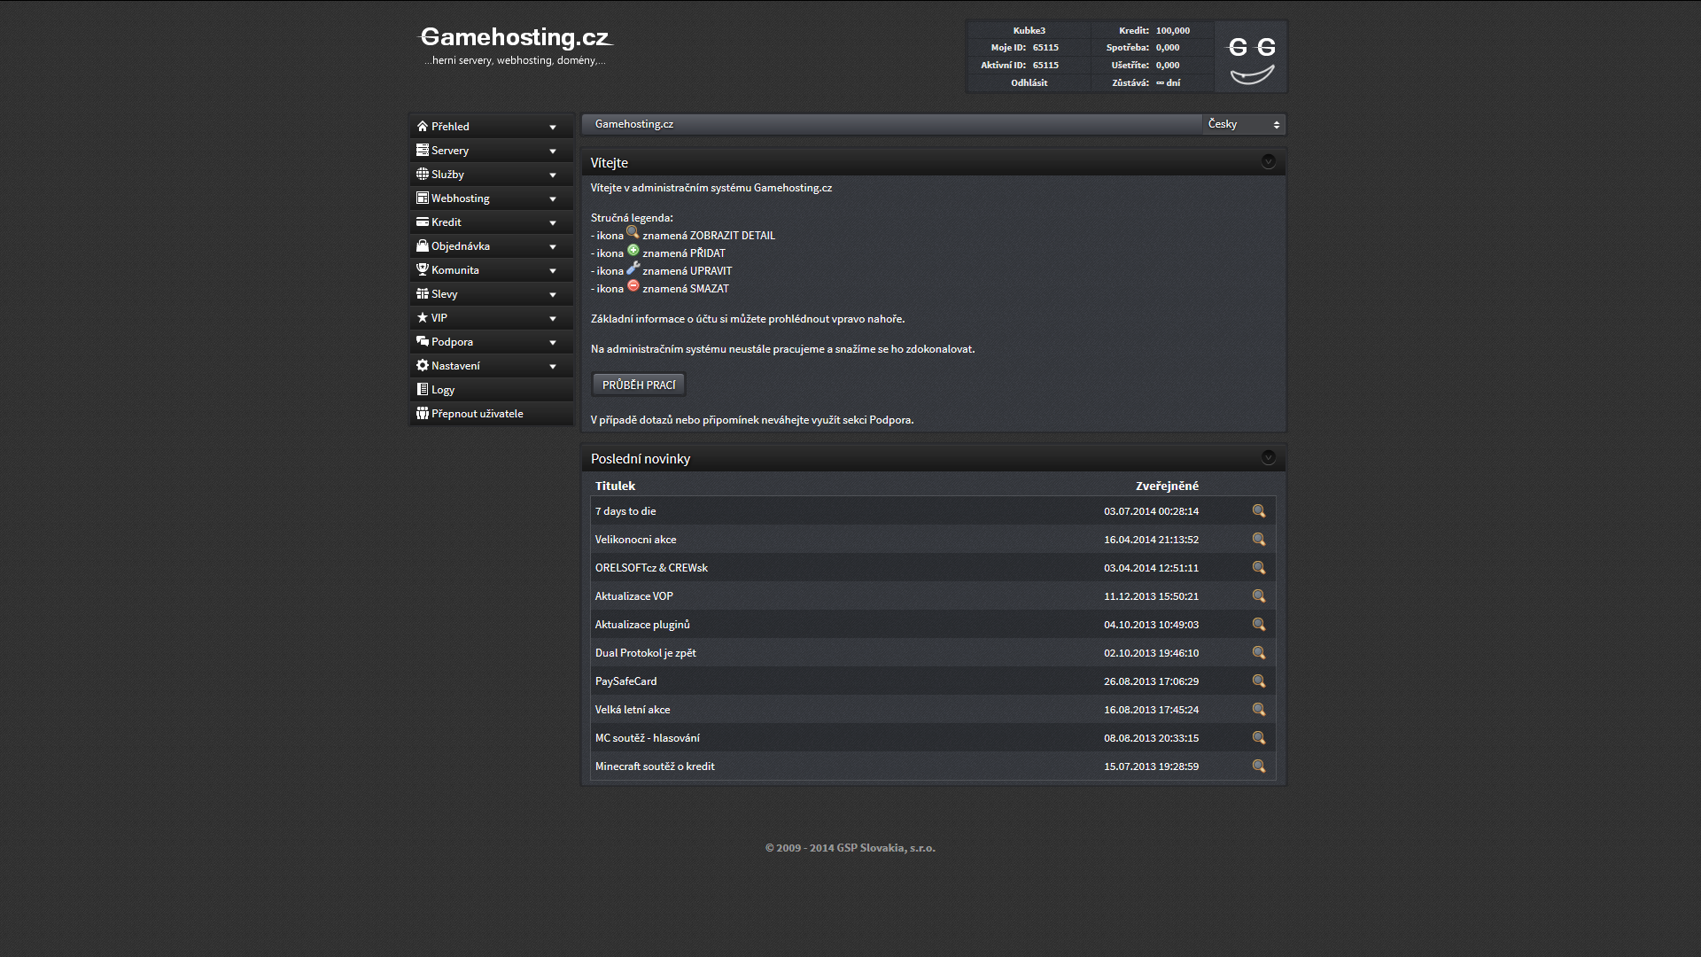Show detail for Aktualizace VOP row
Screen dimensions: 1701x957
(1259, 596)
